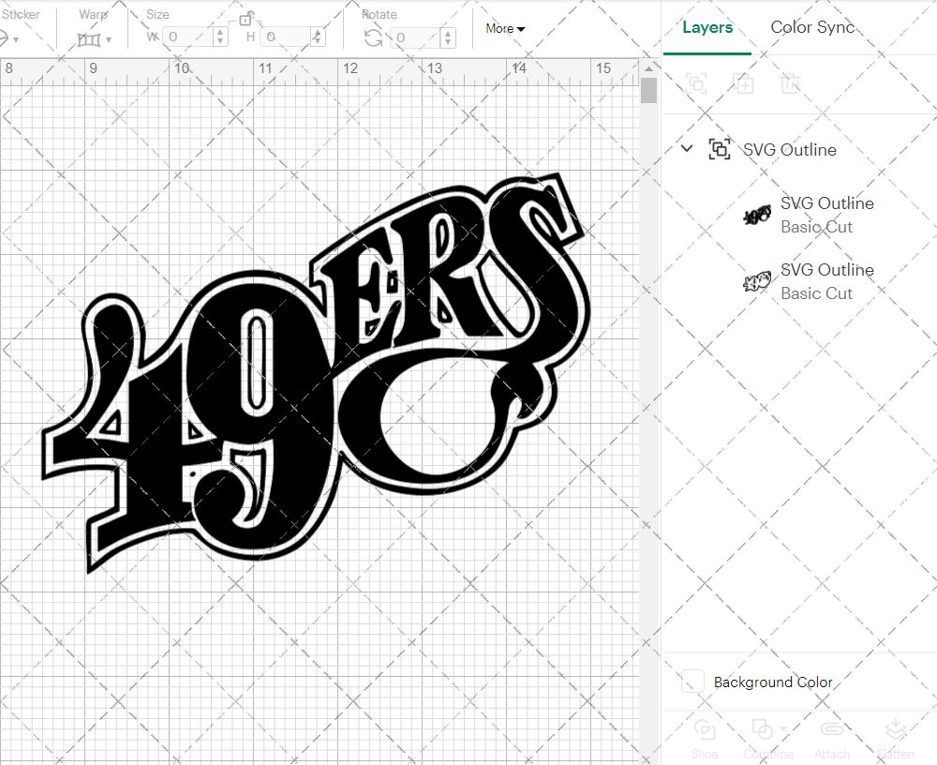Click the Attach tool icon
Viewport: 937px width, 765px height.
click(x=832, y=739)
